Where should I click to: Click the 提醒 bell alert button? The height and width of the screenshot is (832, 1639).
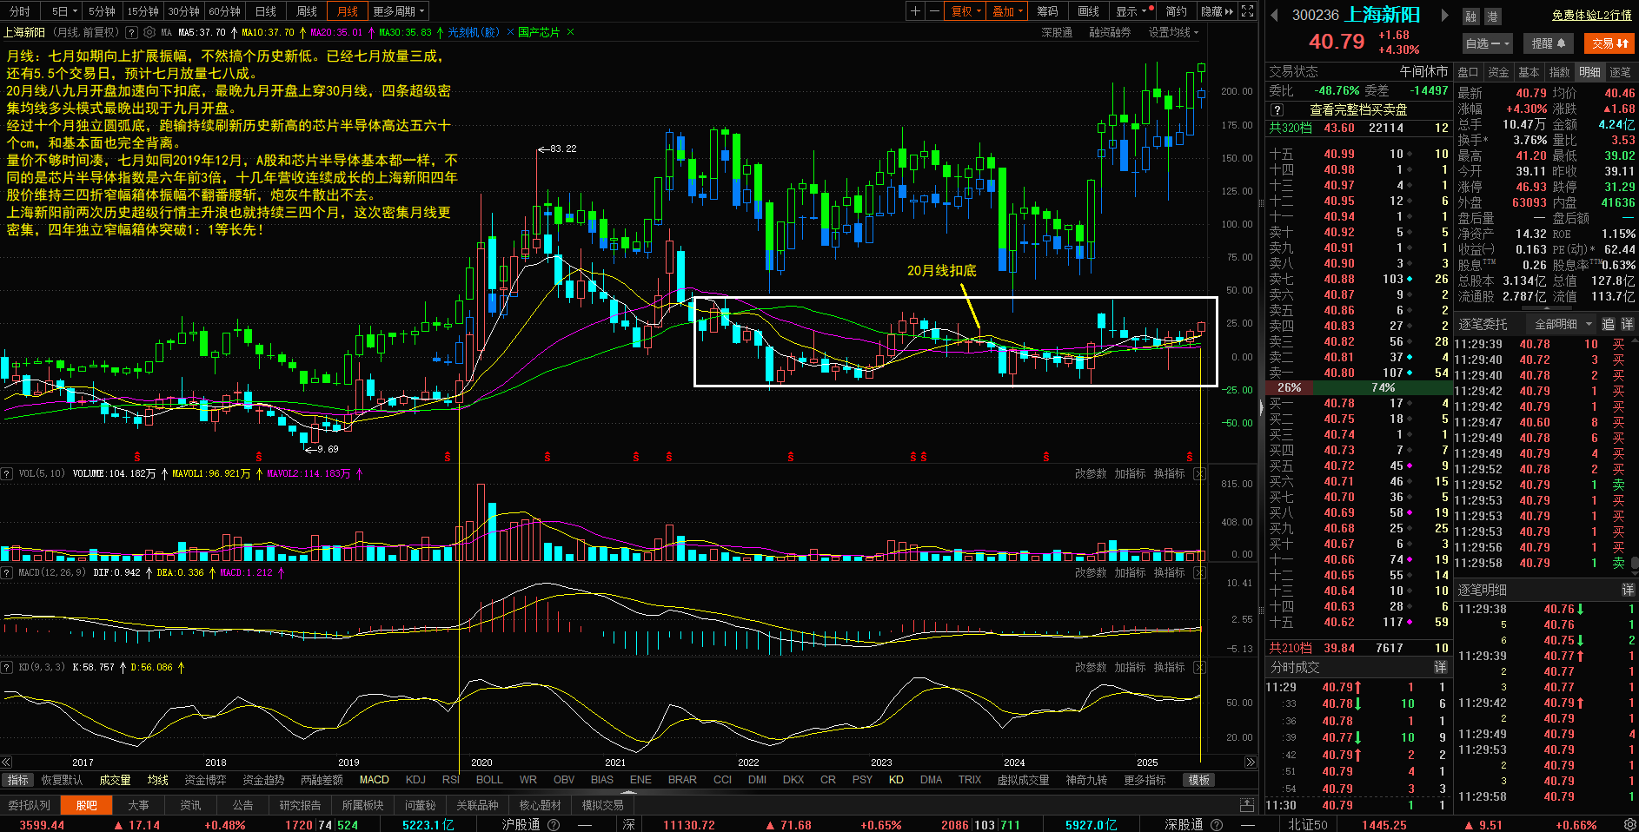(1548, 43)
